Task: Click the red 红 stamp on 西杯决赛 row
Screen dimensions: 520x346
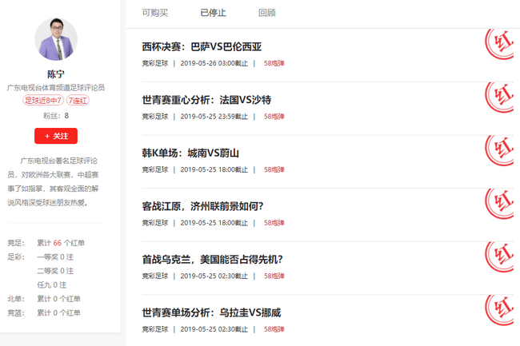Action: [x=503, y=46]
